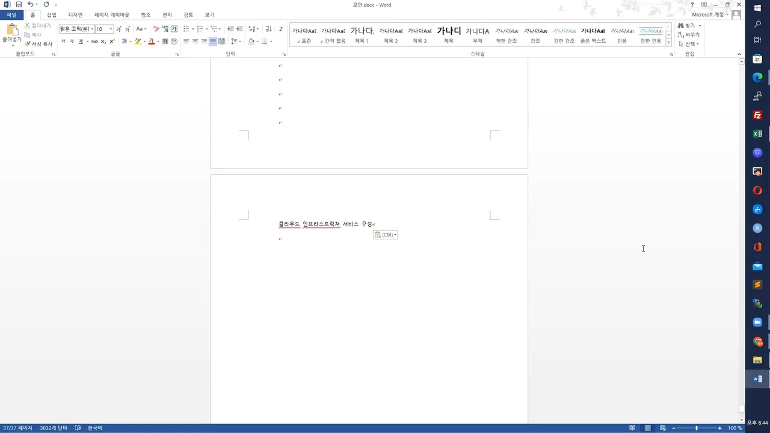This screenshot has height=433, width=770.
Task: Expand the styles gallery more arrow
Action: click(668, 42)
